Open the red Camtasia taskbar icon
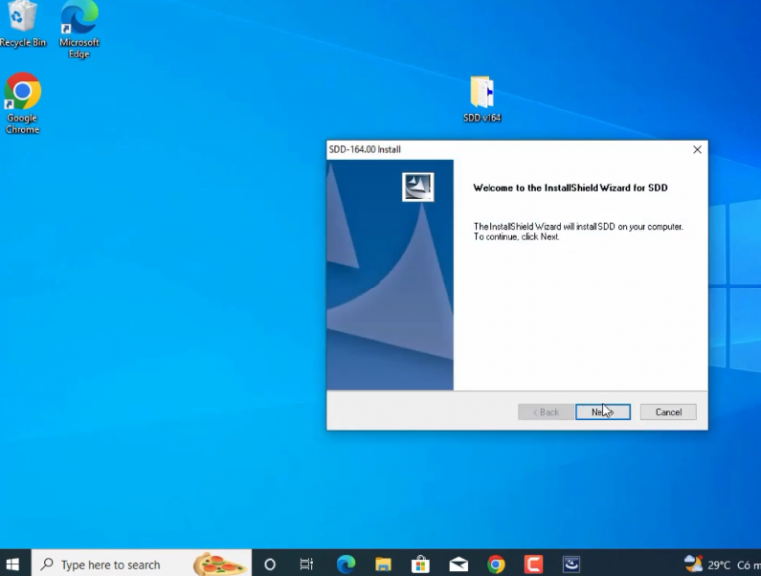 point(534,564)
